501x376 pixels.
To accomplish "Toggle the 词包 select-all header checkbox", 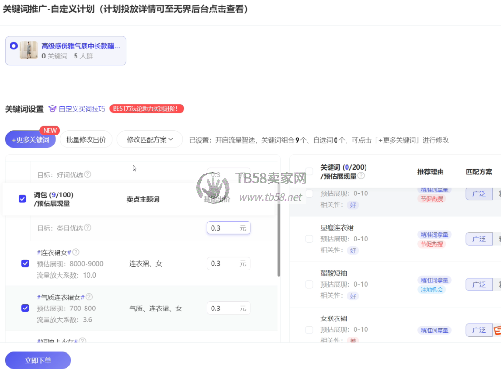I will [22, 199].
